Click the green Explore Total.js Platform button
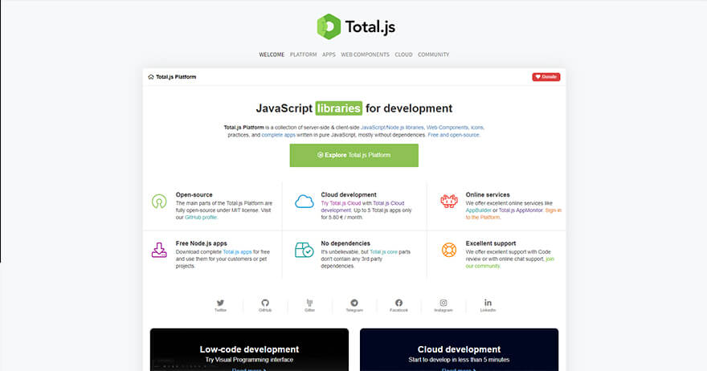This screenshot has height=371, width=707. tap(353, 155)
